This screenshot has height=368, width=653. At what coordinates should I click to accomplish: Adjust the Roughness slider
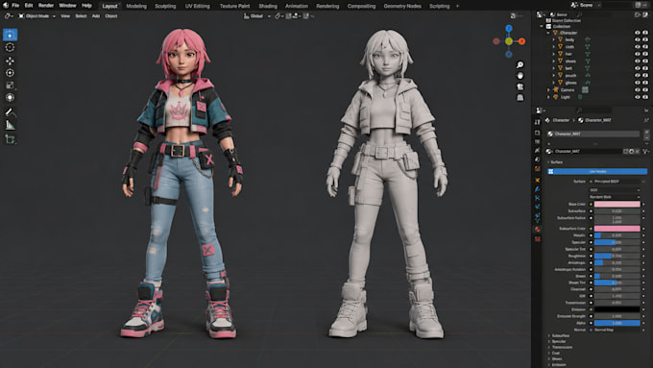[617, 256]
